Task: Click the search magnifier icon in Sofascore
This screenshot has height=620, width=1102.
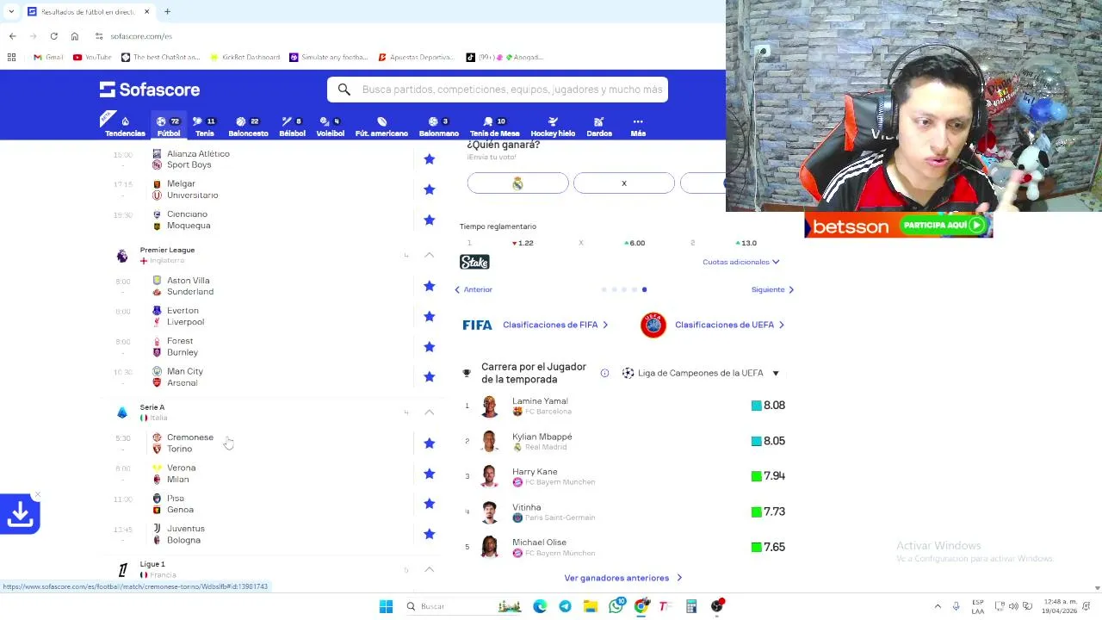Action: pos(344,90)
